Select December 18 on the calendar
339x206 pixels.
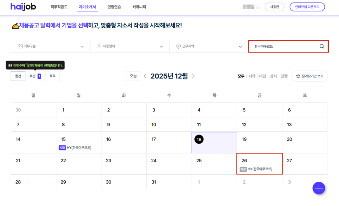click(x=199, y=139)
